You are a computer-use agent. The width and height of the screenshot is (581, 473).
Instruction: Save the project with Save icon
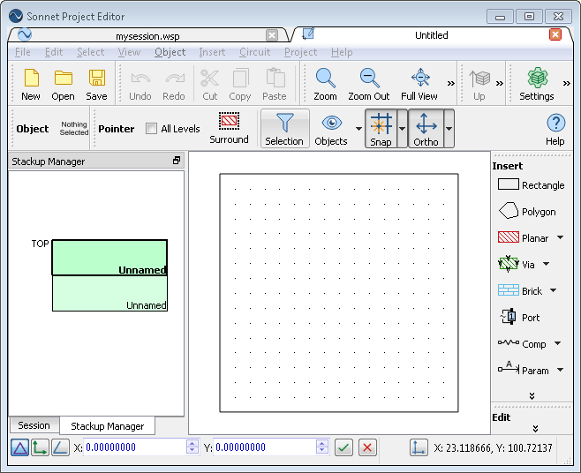coord(97,85)
